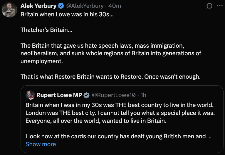Open the post via the 40m timestamp

[115, 6]
